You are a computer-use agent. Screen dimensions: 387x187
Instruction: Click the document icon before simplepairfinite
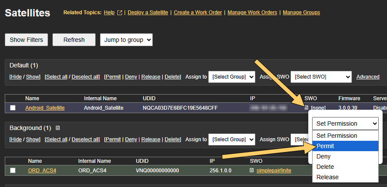pos(252,171)
